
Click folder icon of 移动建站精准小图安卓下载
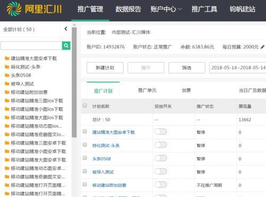point(7,151)
